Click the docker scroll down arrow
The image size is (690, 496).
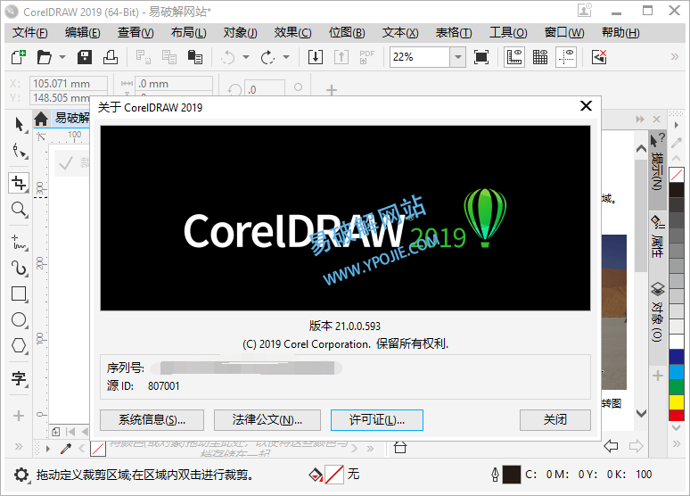pyautogui.click(x=641, y=413)
